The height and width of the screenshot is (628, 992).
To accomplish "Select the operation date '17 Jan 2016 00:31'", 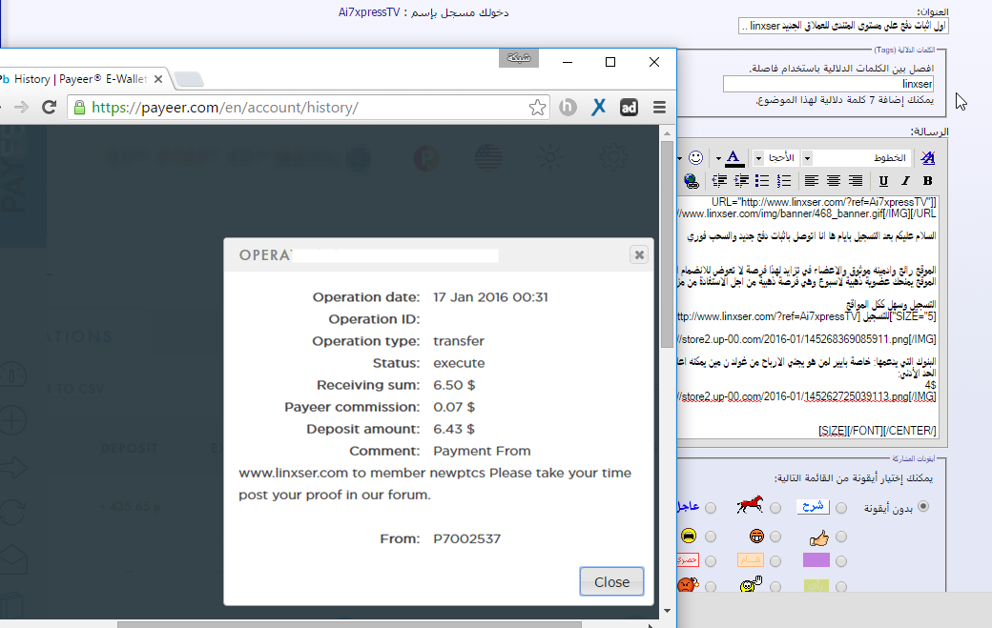I will coord(490,297).
